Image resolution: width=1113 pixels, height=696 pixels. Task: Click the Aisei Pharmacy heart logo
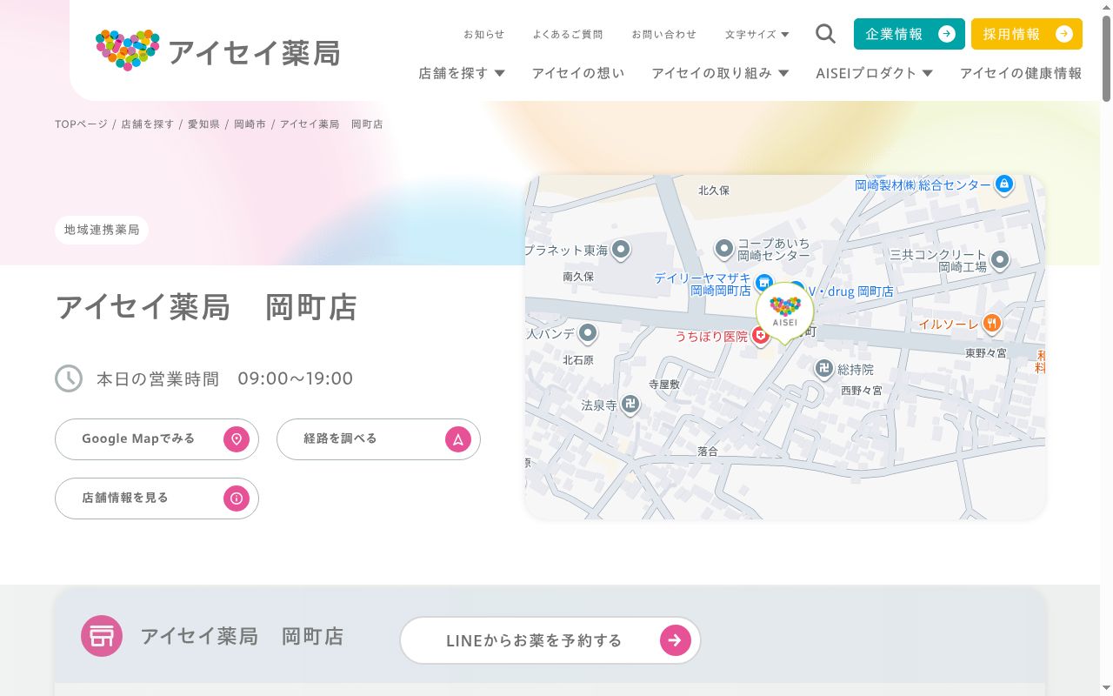click(x=128, y=50)
